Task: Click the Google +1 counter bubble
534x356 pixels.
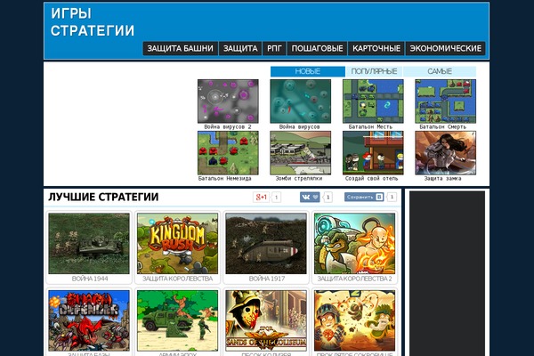Action: 277,197
